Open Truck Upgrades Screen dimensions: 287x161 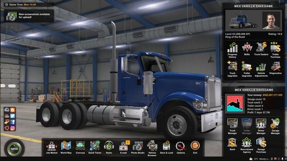(232, 69)
